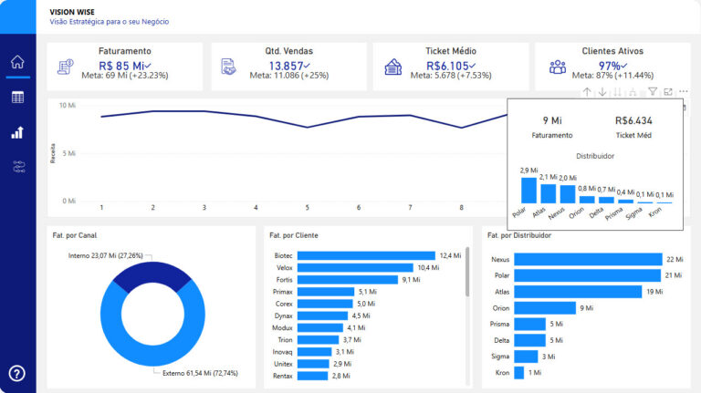Image resolution: width=701 pixels, height=393 pixels.
Task: Select the Faturamento KPI card
Action: [x=124, y=66]
